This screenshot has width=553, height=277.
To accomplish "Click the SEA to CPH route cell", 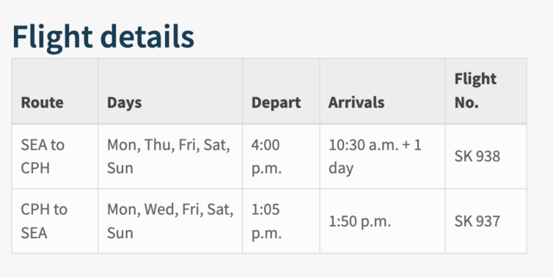I will (55, 156).
